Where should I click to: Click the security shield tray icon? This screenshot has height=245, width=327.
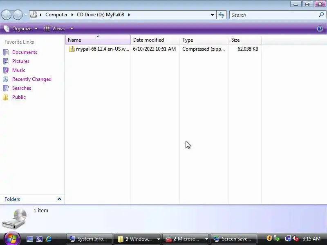[x=269, y=238]
